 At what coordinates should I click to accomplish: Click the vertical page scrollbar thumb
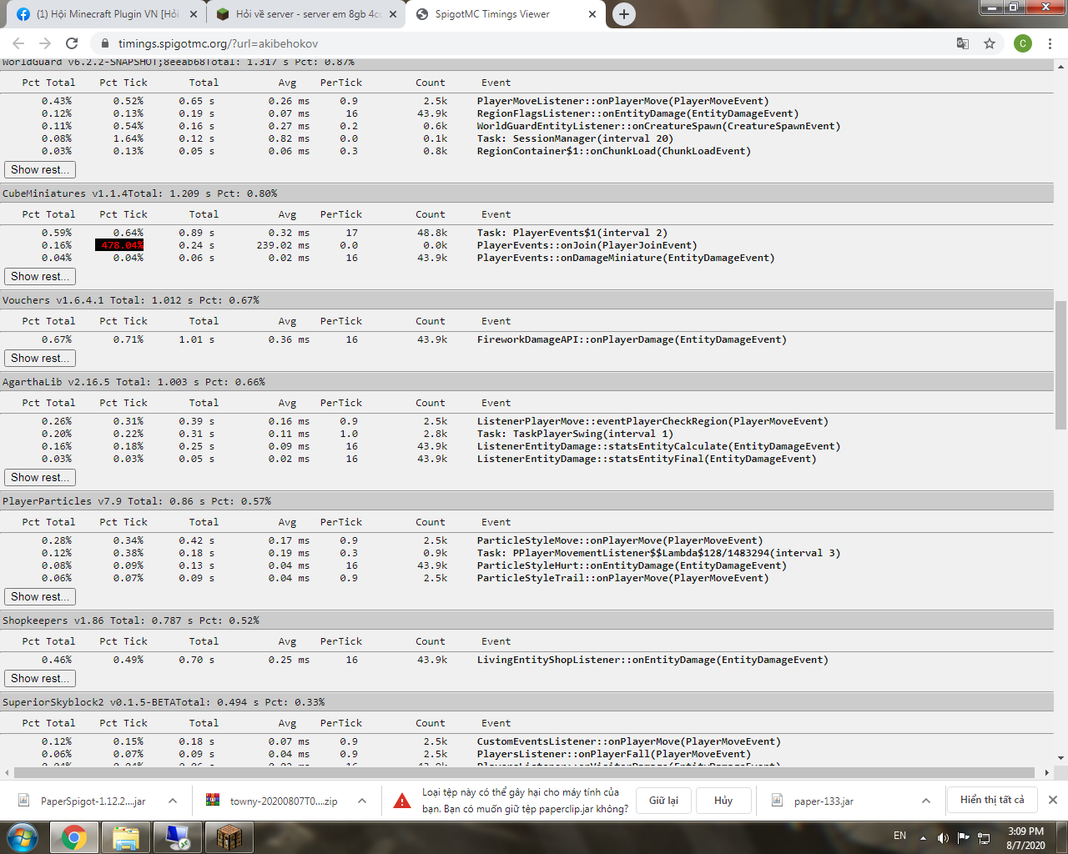(1061, 365)
